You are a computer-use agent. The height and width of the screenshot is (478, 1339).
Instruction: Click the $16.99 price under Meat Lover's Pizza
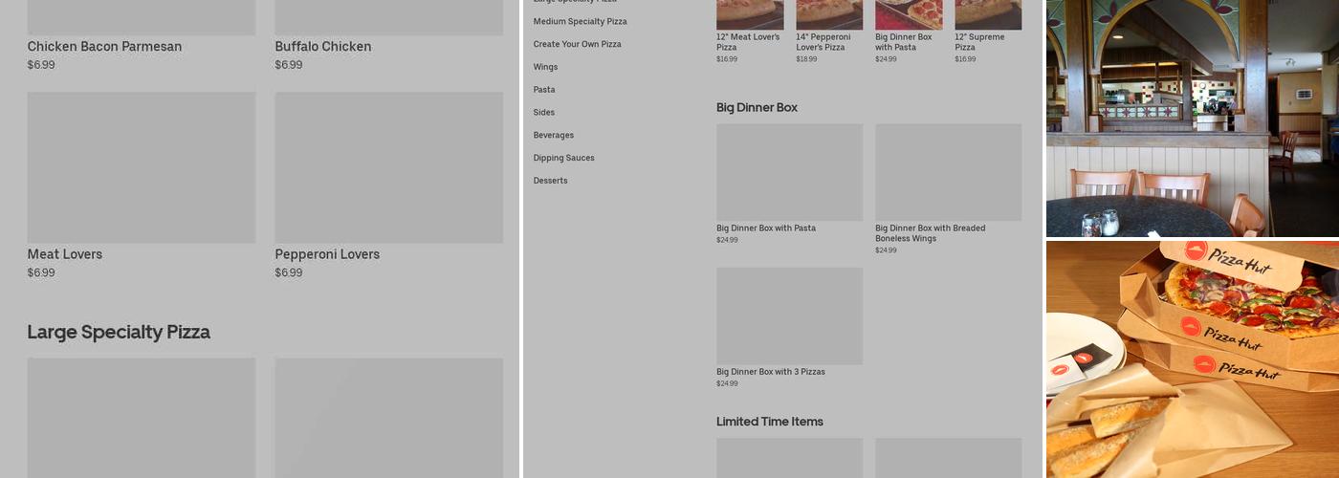pos(727,59)
